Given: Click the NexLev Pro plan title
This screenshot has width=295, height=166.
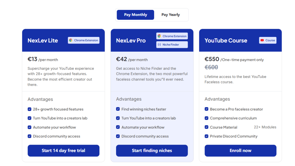Looking at the screenshot, I should click(x=131, y=40).
